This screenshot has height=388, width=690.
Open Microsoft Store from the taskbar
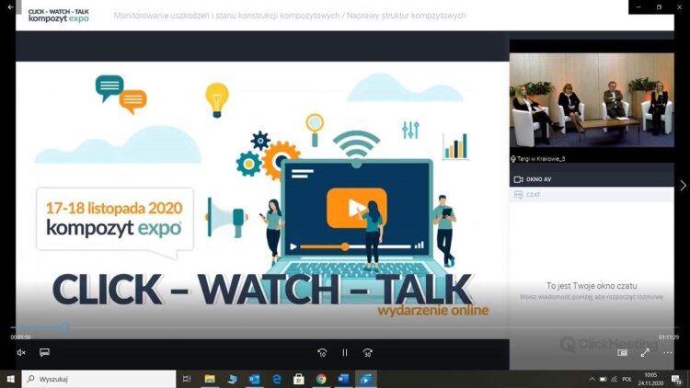[299, 379]
